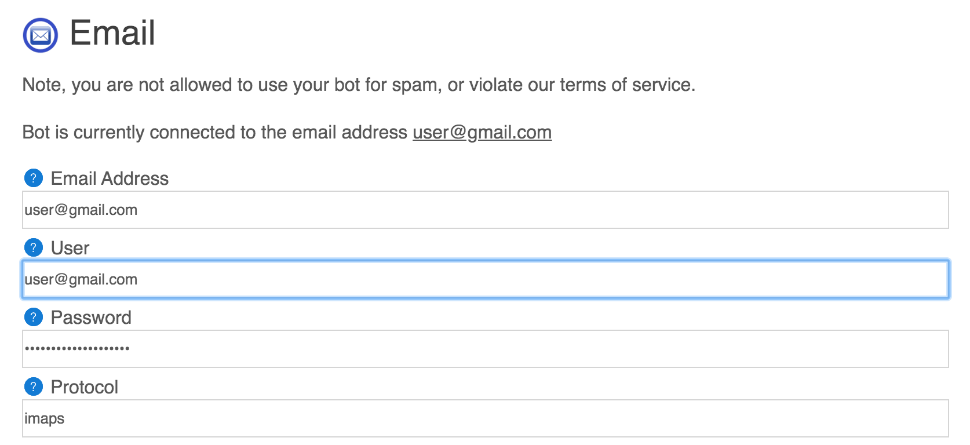Image resolution: width=970 pixels, height=445 pixels.
Task: Click the User field label
Action: (70, 248)
